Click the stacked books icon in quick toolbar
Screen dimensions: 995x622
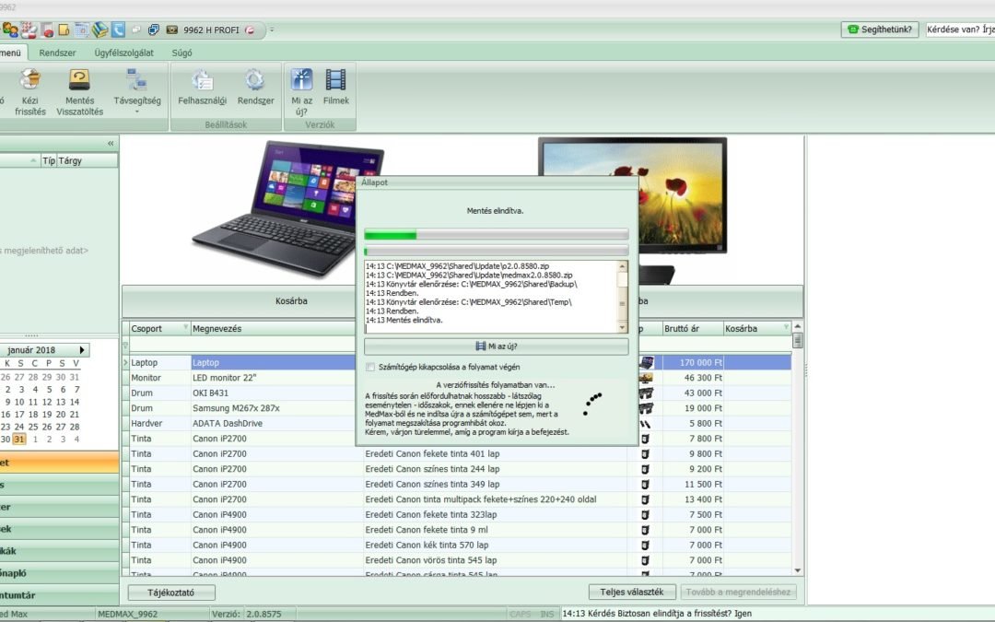[99, 29]
